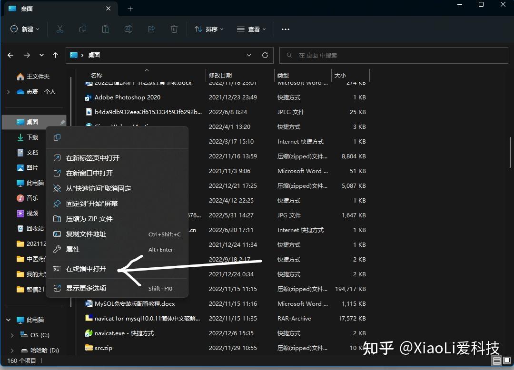514x370 pixels.
Task: Click the Delete trash icon in the toolbar
Action: point(174,29)
